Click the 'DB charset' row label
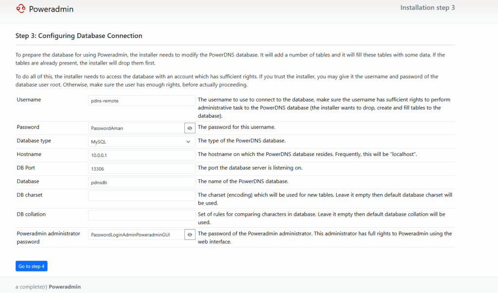The width and height of the screenshot is (498, 293). coord(30,195)
